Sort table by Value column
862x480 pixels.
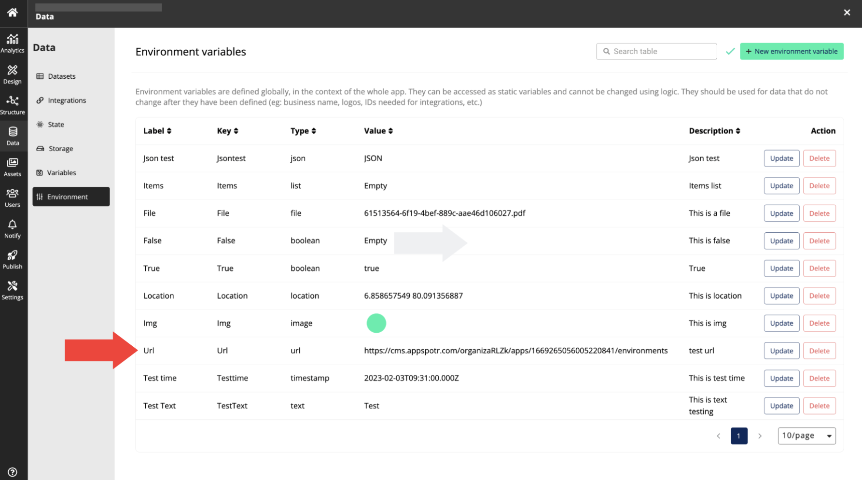[x=378, y=131]
